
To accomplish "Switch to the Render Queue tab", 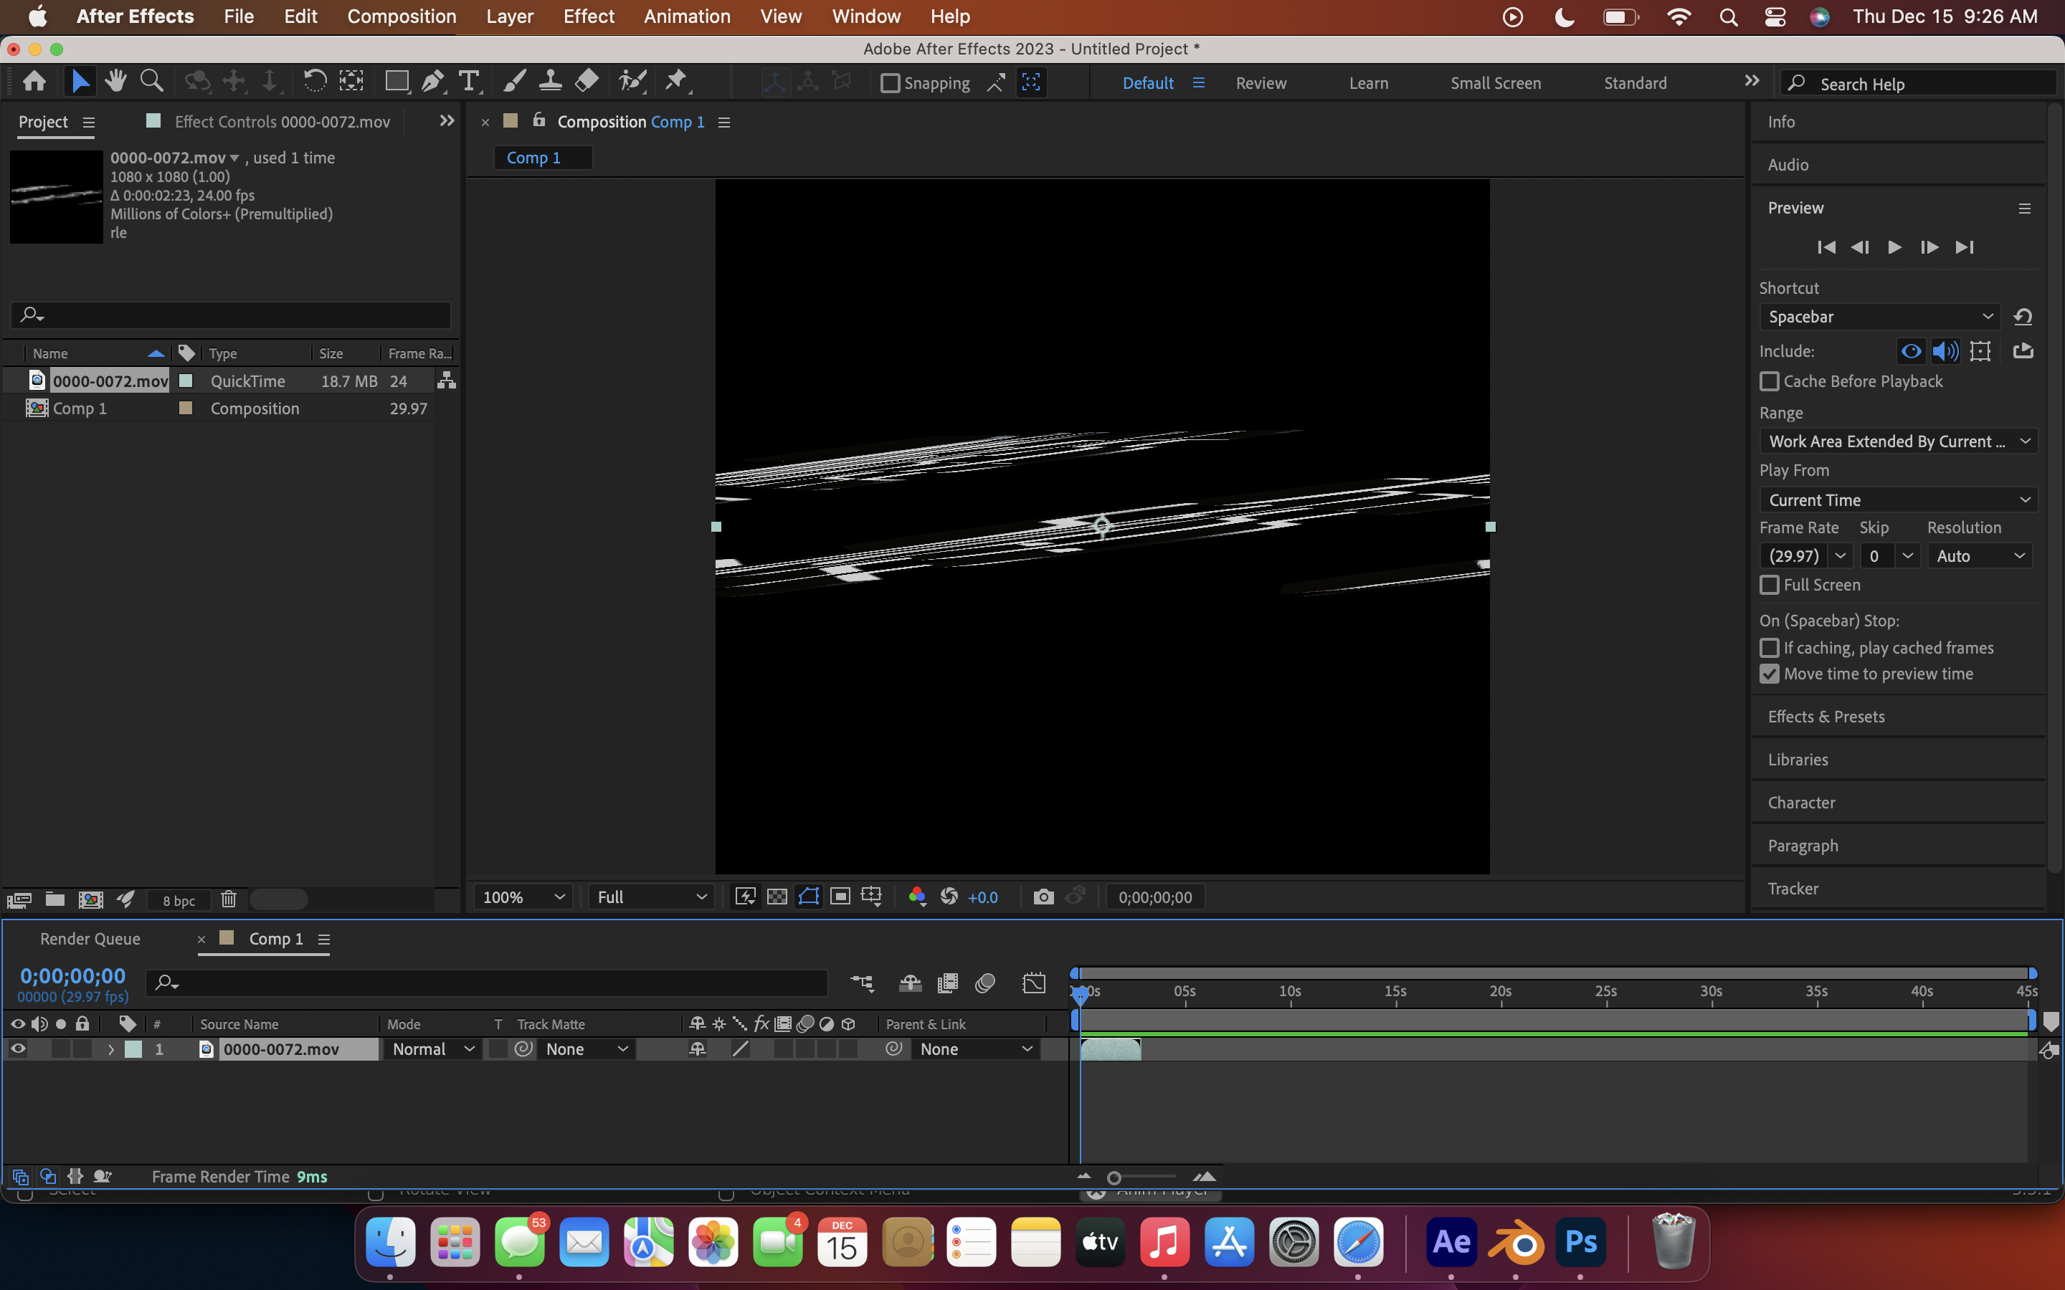I will [x=89, y=937].
